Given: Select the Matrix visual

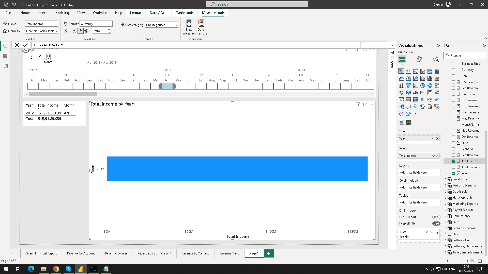Looking at the screenshot, I should pyautogui.click(x=415, y=100).
